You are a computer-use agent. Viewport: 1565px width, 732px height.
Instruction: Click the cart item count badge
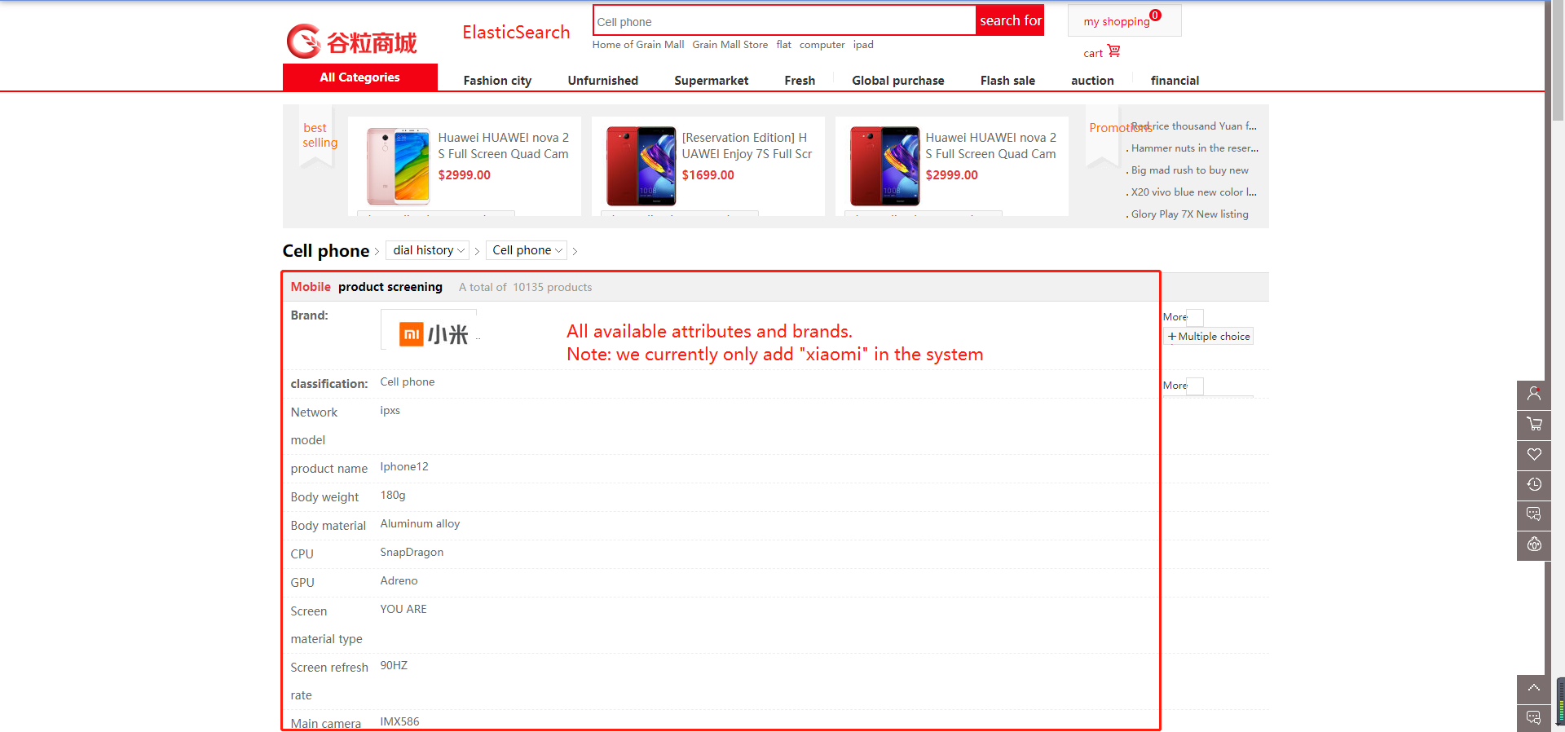click(1155, 15)
